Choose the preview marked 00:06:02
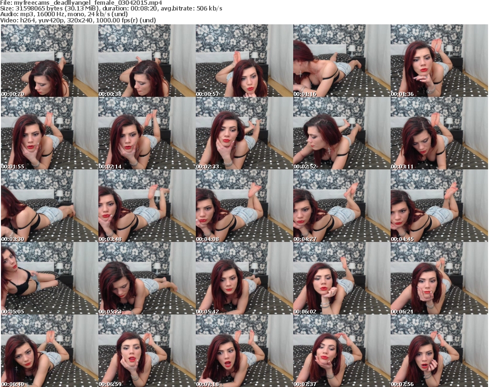489x387 pixels. (x=341, y=279)
